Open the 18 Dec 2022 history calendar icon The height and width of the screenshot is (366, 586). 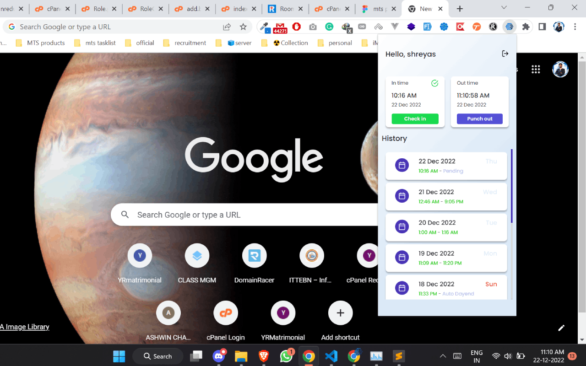tap(402, 288)
